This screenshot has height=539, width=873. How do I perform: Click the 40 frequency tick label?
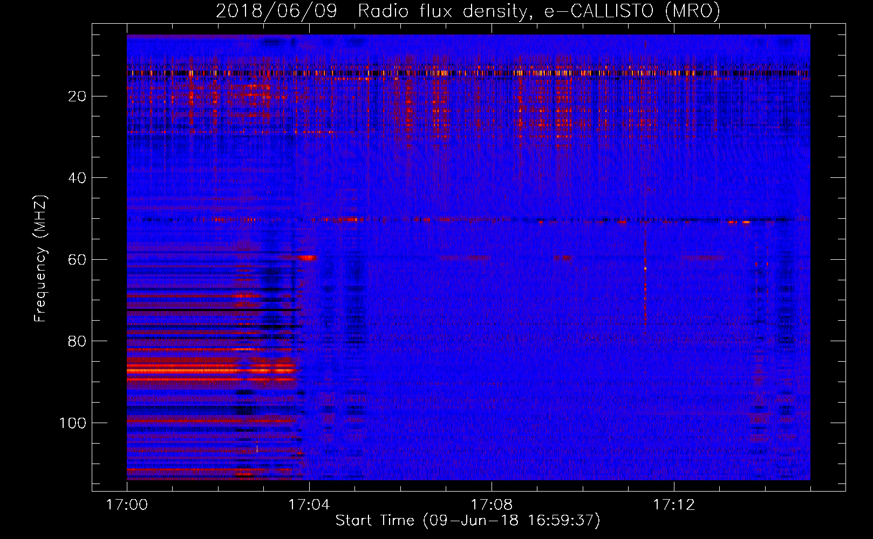(78, 178)
